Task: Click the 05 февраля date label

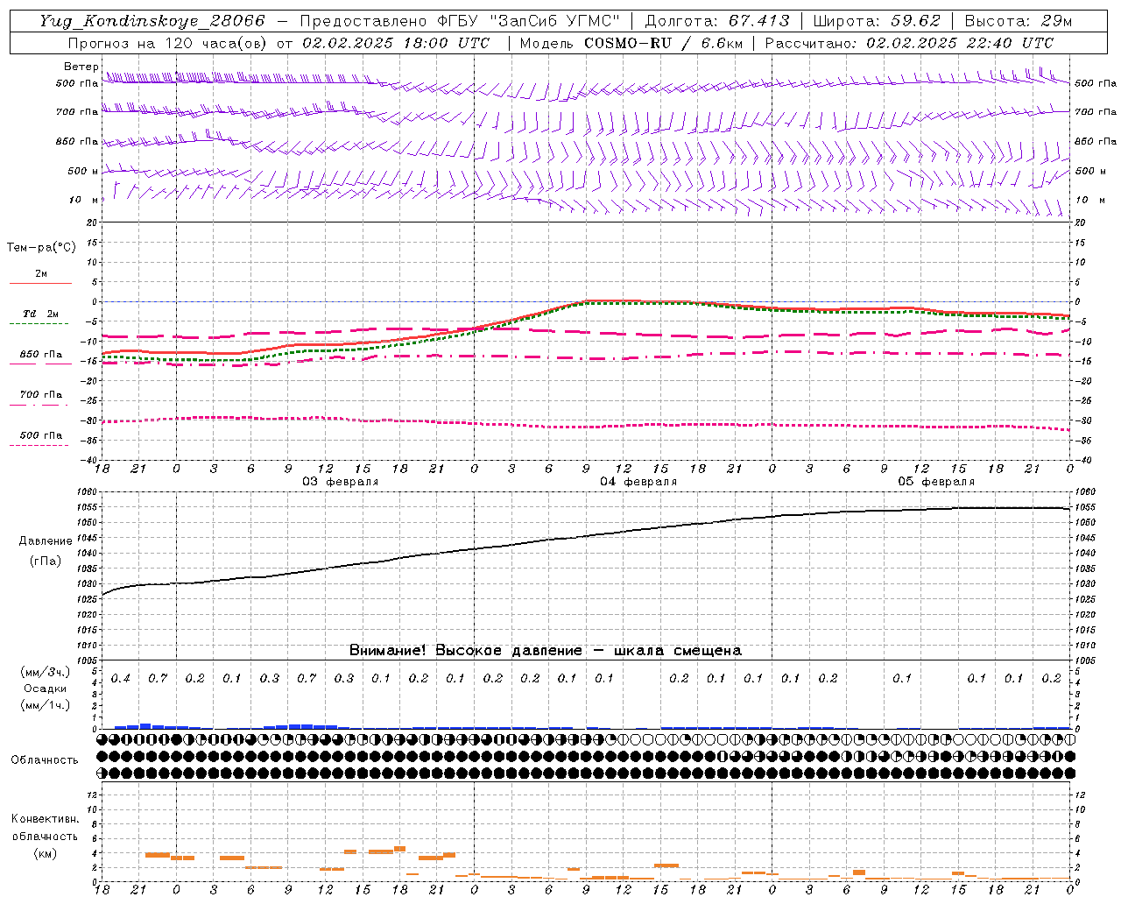Action: point(936,482)
